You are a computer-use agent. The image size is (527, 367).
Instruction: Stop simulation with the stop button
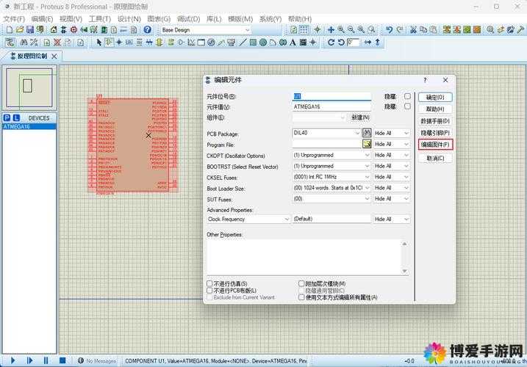(x=62, y=360)
